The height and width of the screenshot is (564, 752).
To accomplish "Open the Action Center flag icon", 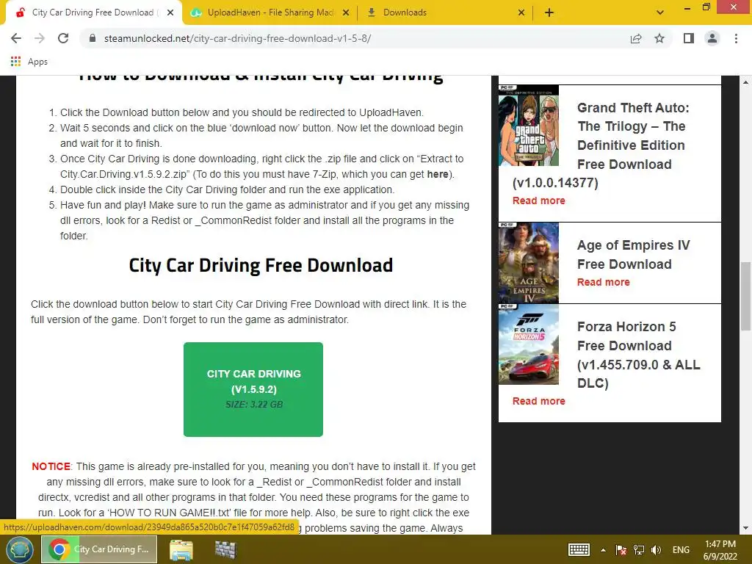I will pyautogui.click(x=621, y=549).
